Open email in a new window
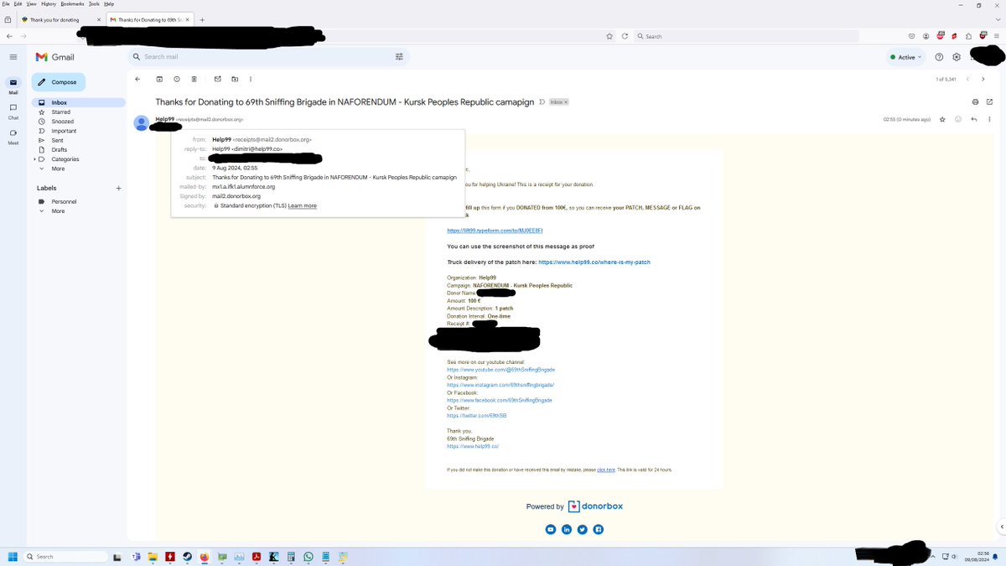The height and width of the screenshot is (566, 1006). [990, 101]
